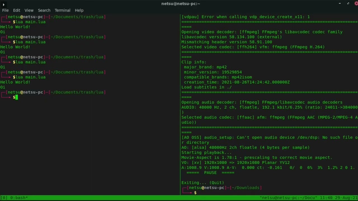Open the Search menu
Viewport: 358px width, 201px height.
[44, 10]
